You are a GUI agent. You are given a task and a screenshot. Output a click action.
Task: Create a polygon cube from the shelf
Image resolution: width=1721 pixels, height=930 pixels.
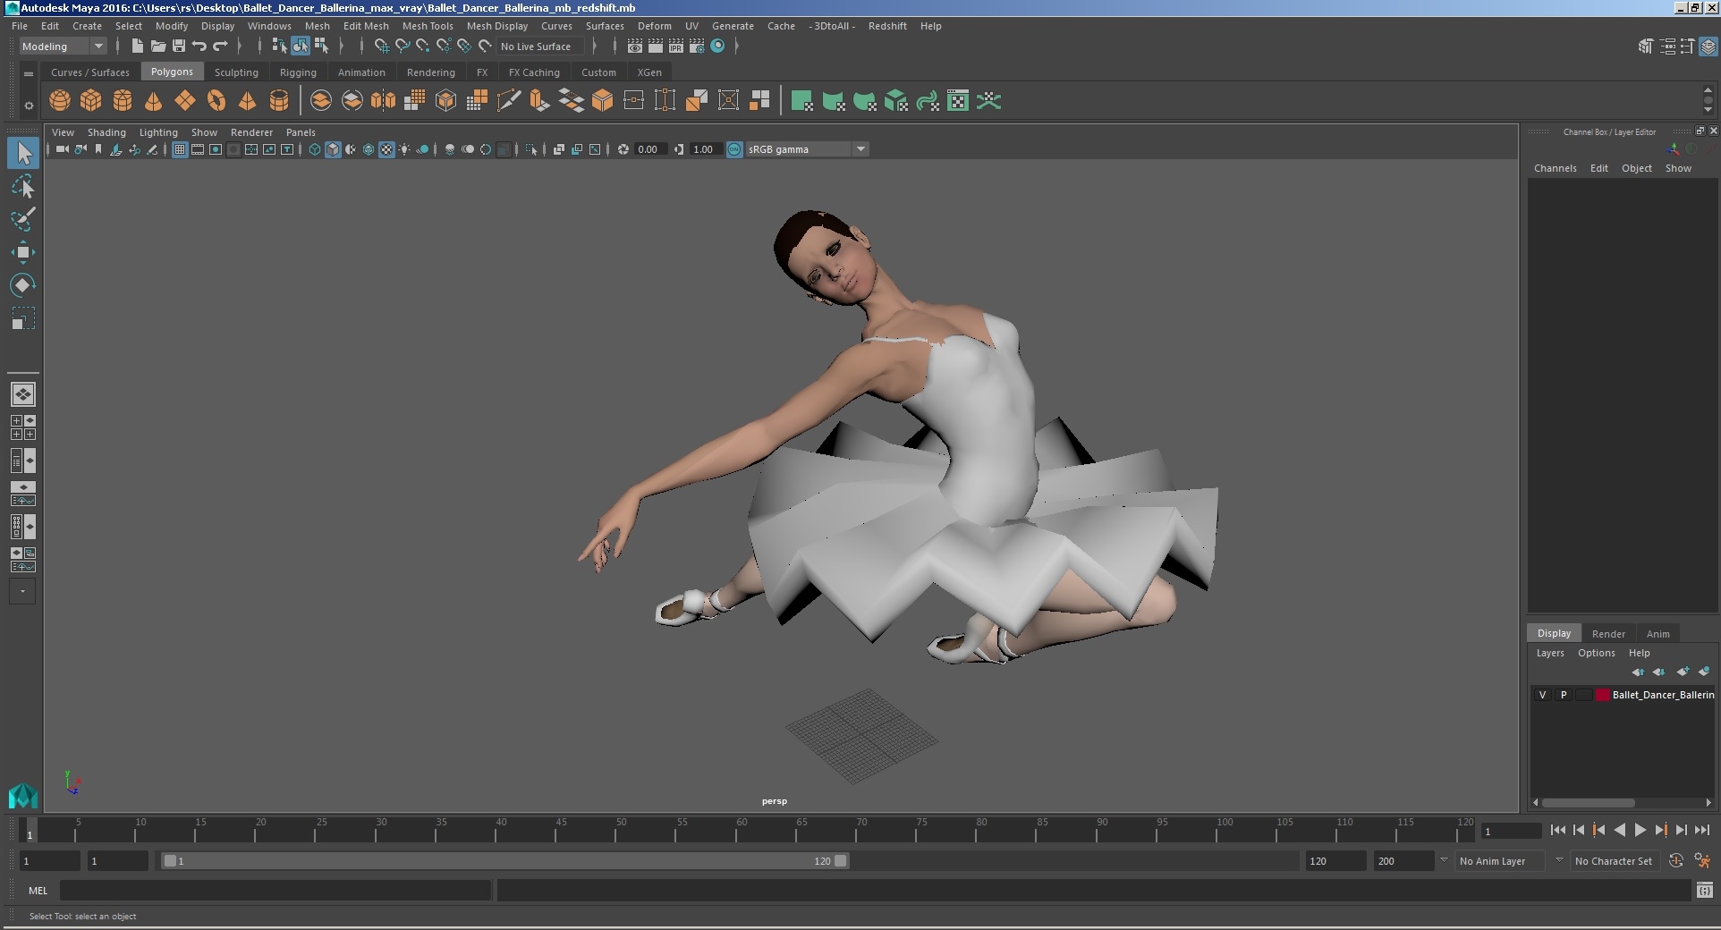90,101
